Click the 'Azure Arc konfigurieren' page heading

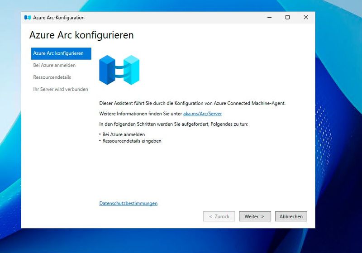[81, 35]
